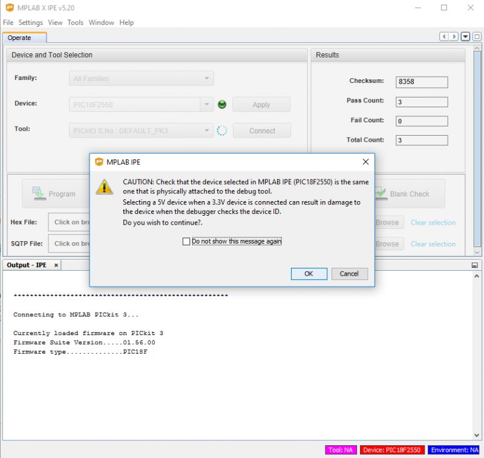
Task: Click the 'Device and Tool Selection' header
Action: pyautogui.click(x=157, y=55)
